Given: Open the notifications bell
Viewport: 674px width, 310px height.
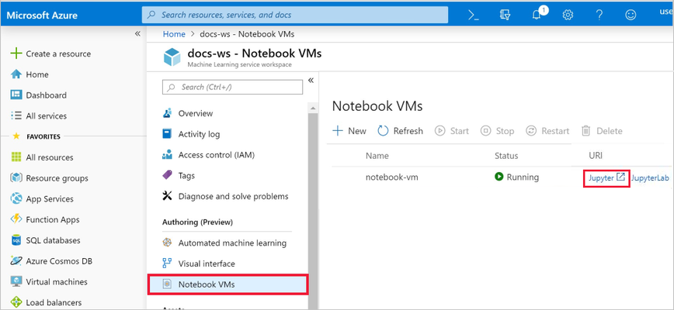Looking at the screenshot, I should pyautogui.click(x=536, y=15).
